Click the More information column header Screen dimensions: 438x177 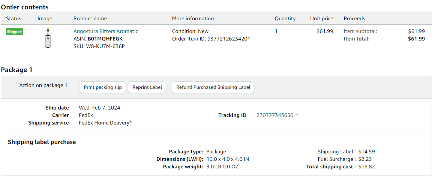click(193, 18)
